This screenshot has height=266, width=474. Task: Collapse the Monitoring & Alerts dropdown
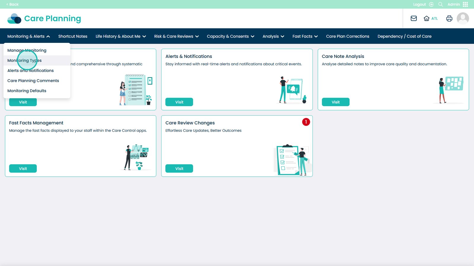tap(28, 36)
